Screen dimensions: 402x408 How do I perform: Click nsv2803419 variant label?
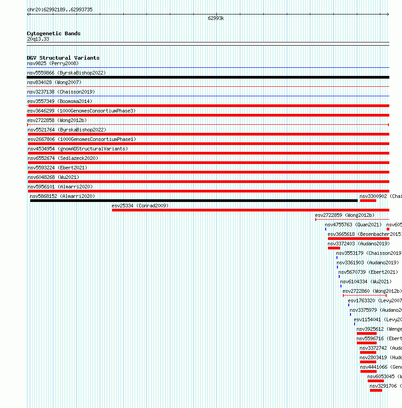tap(381, 357)
